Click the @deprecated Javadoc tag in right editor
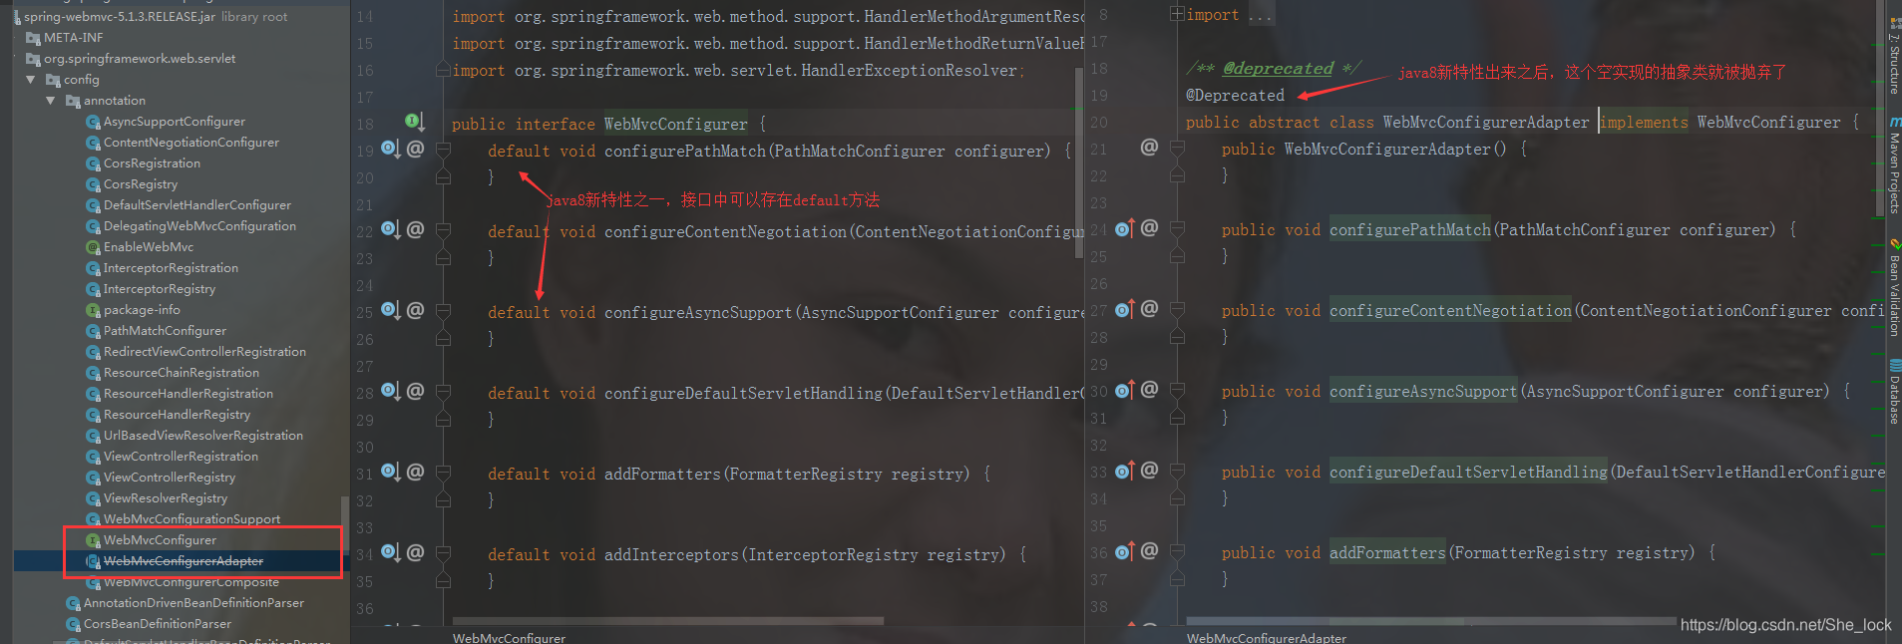Image resolution: width=1902 pixels, height=644 pixels. 1278,68
